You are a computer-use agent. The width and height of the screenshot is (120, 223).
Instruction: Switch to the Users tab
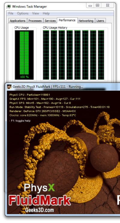(100, 21)
